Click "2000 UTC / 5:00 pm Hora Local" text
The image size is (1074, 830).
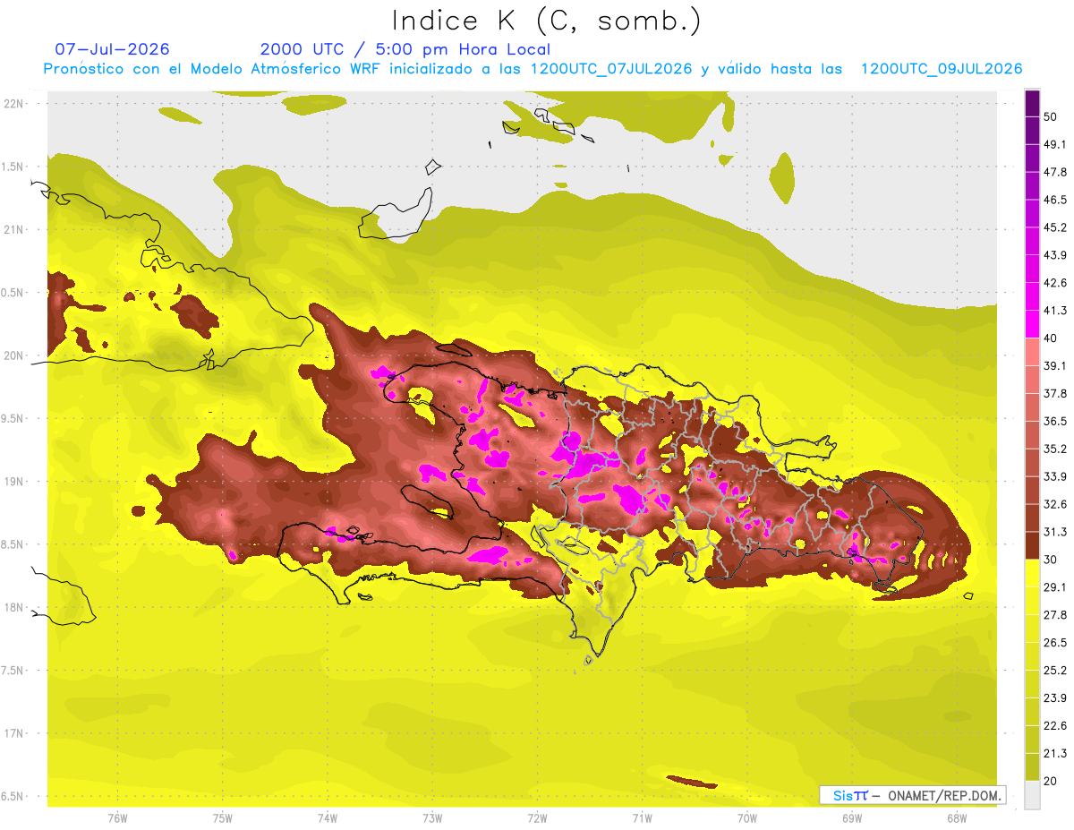[x=405, y=49]
